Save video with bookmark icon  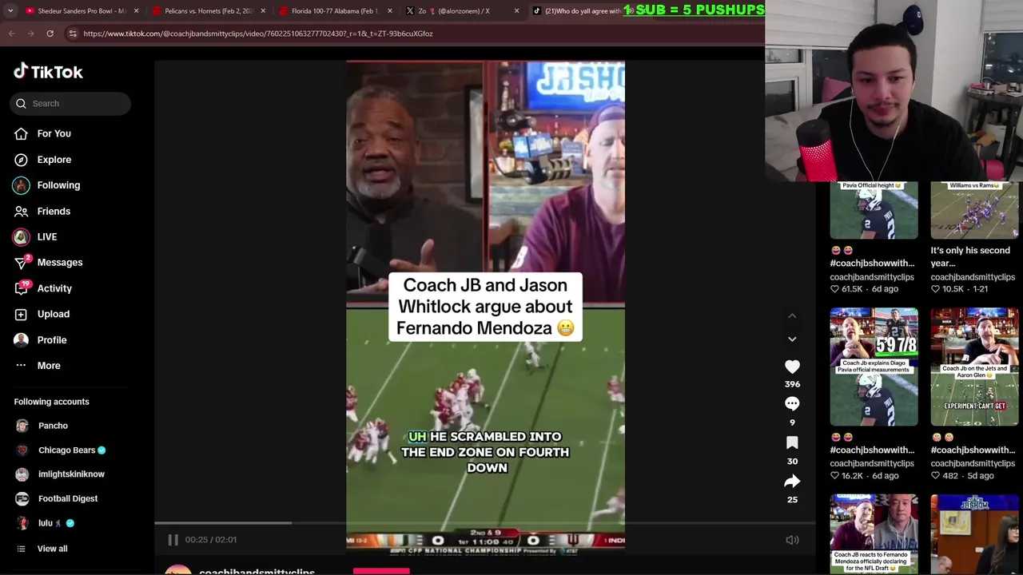(x=792, y=443)
